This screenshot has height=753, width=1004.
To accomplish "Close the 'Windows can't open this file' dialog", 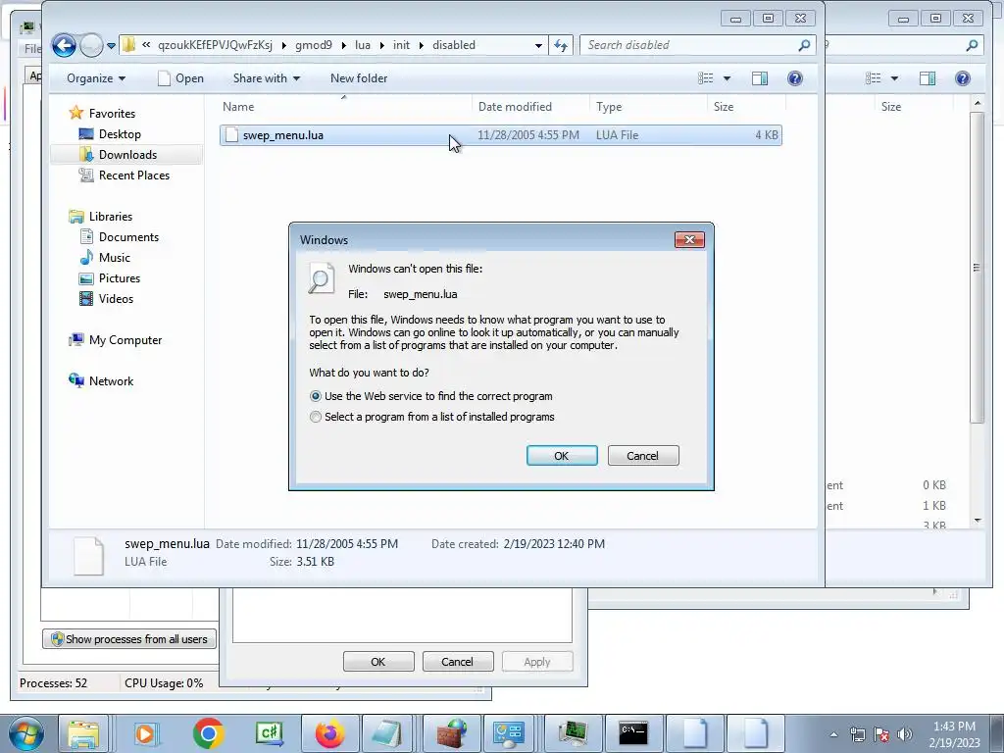I will 689,239.
